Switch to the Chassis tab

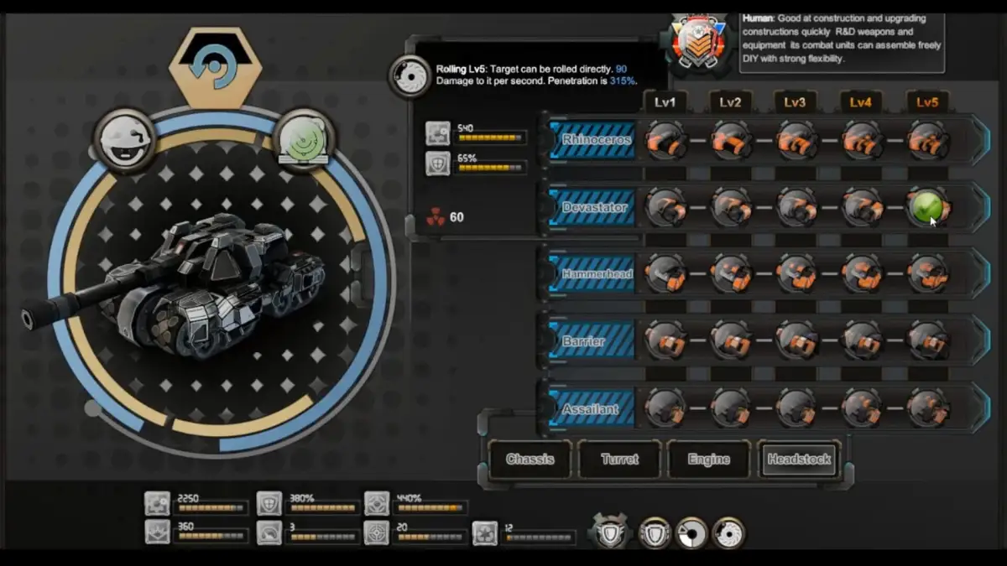[x=530, y=460]
